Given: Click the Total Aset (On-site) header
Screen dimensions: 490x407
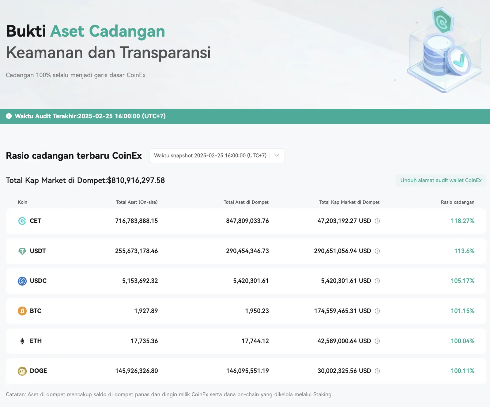Looking at the screenshot, I should [x=137, y=202].
